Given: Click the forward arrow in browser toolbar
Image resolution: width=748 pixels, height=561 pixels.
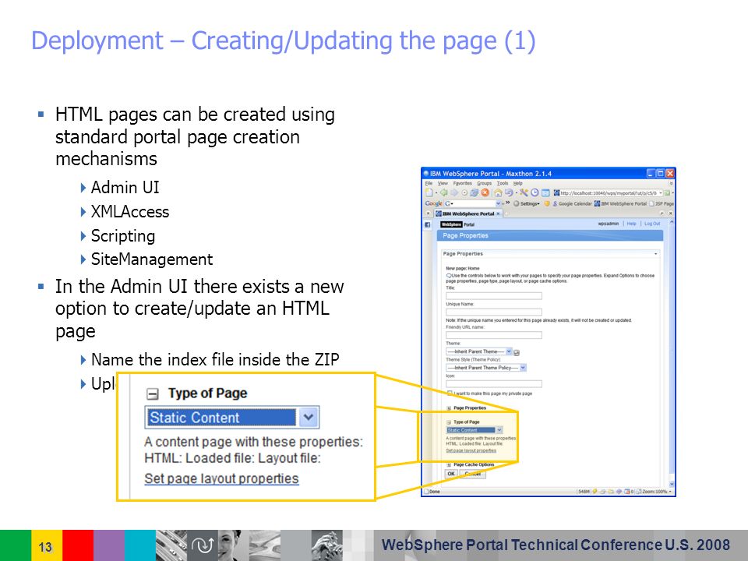Looking at the screenshot, I should 454,192.
